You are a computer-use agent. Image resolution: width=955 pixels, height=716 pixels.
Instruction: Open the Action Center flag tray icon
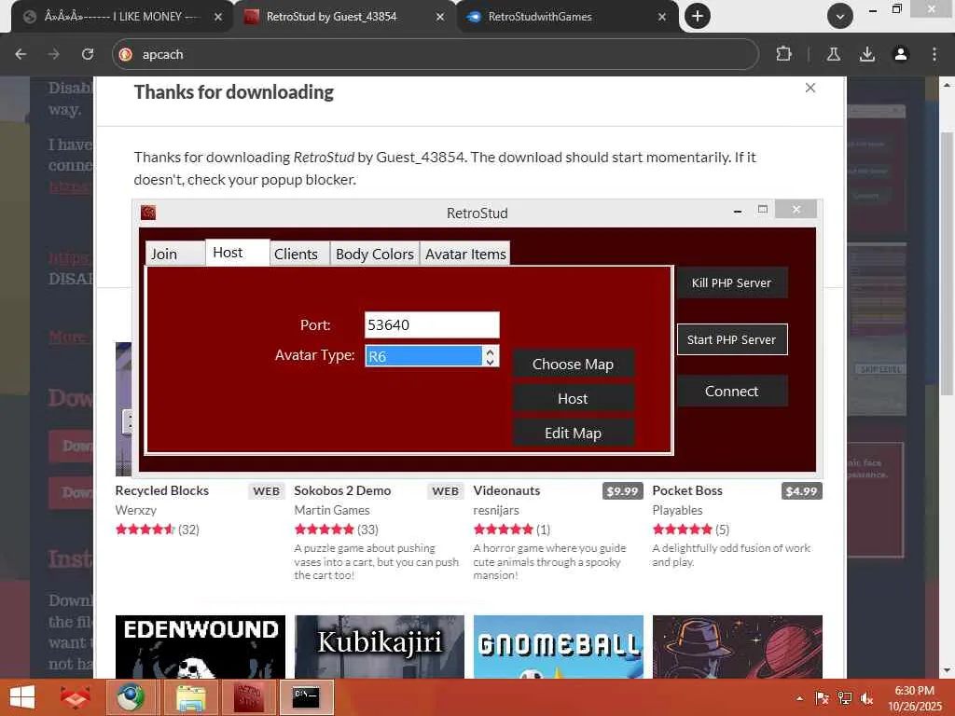[x=823, y=698]
